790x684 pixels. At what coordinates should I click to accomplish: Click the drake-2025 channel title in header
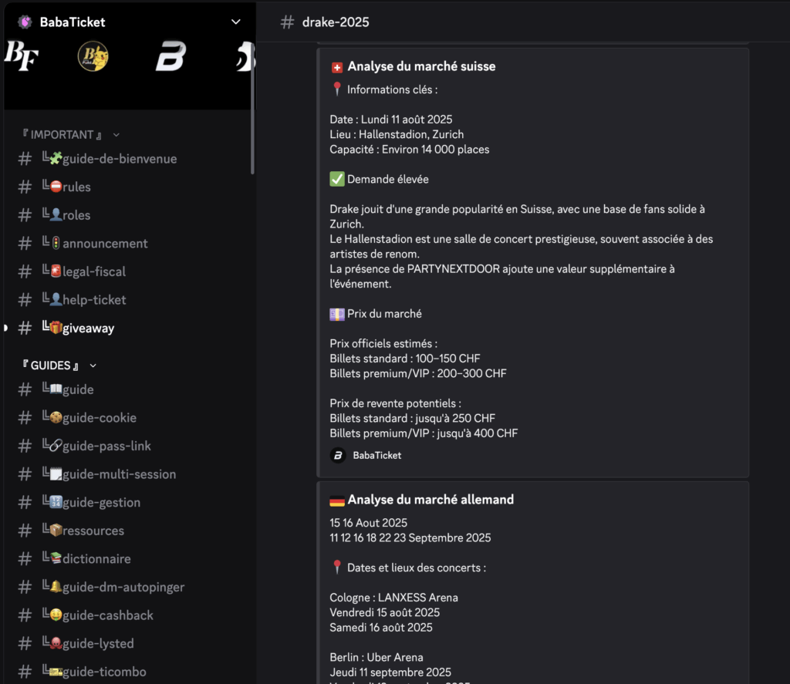335,22
